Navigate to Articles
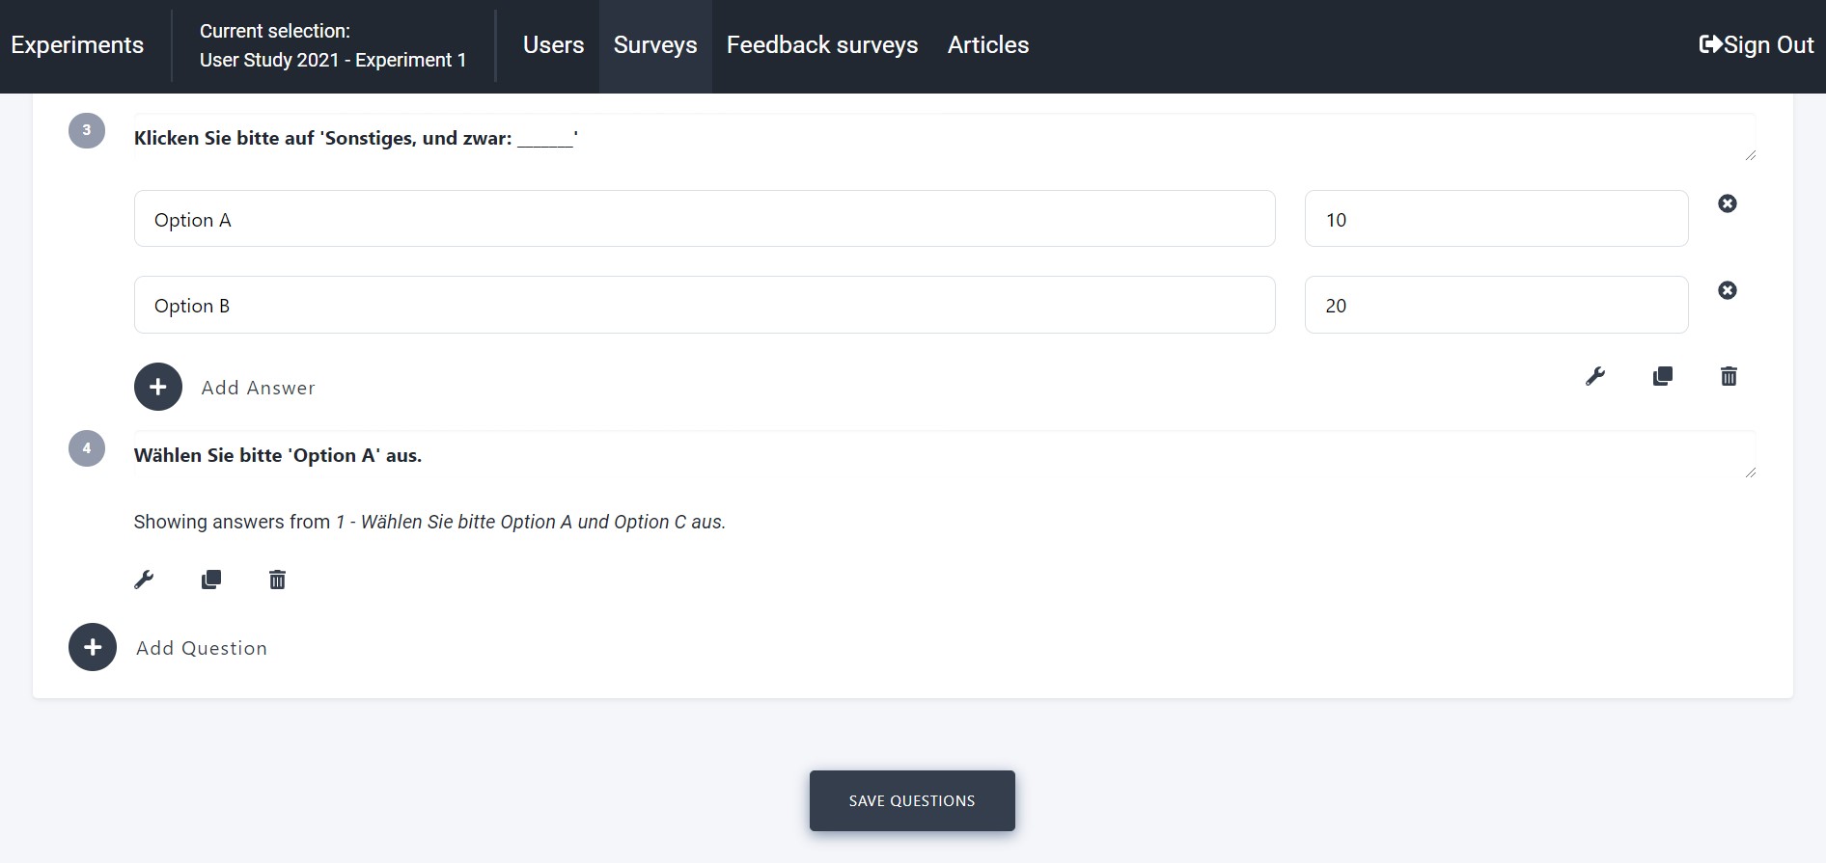This screenshot has width=1826, height=863. pyautogui.click(x=988, y=45)
